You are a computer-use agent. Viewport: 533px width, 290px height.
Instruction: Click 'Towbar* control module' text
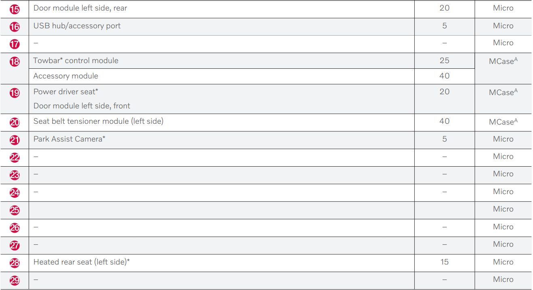pyautogui.click(x=76, y=61)
